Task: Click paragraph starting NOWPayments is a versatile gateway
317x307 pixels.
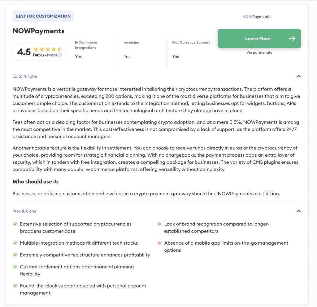Action: [x=156, y=100]
